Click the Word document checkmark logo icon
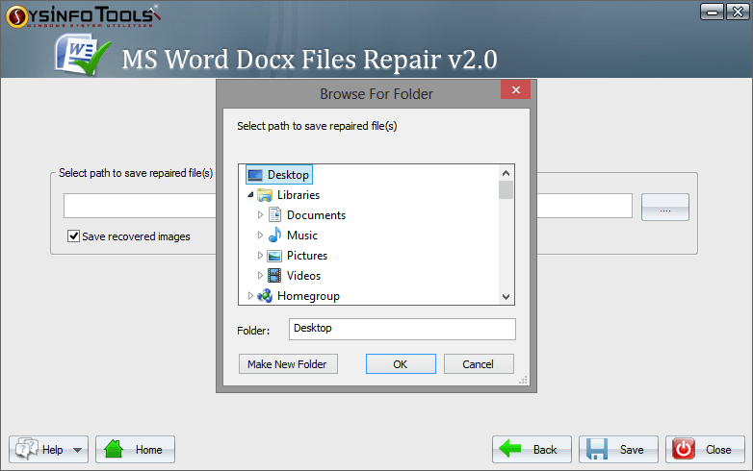 pyautogui.click(x=83, y=55)
